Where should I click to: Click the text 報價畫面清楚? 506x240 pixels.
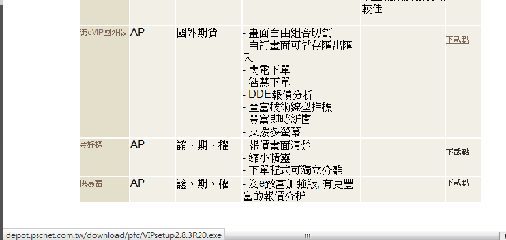point(280,146)
